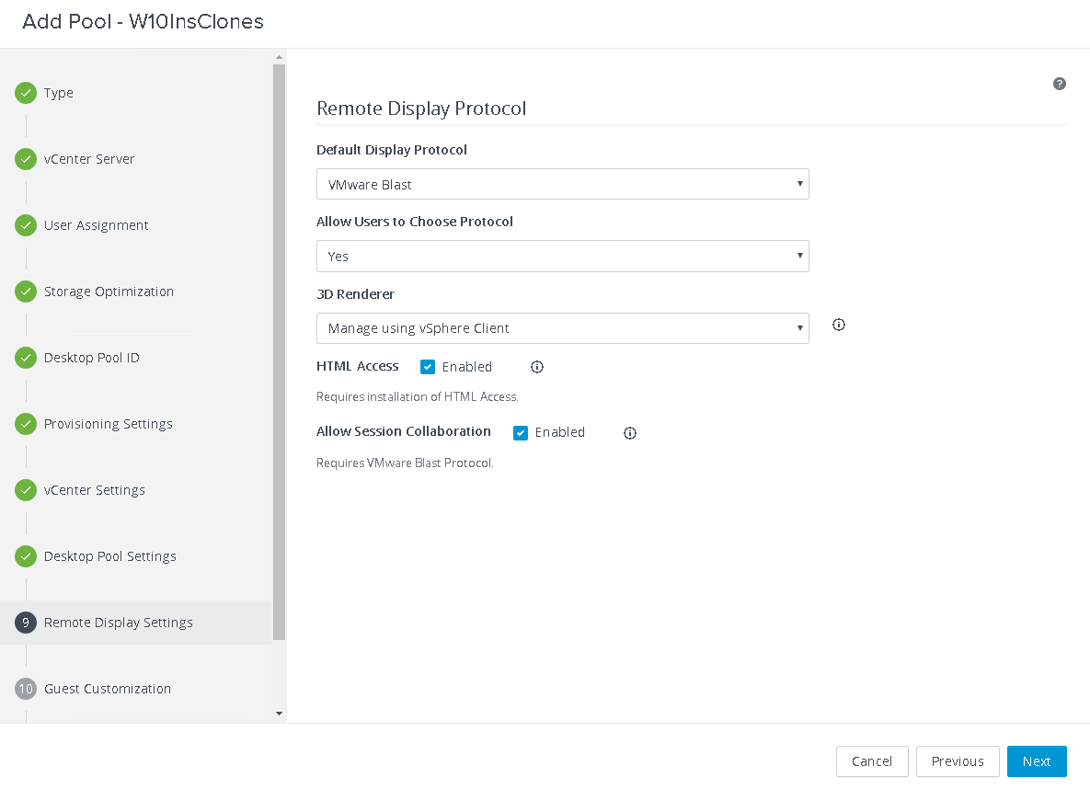
Task: Go to the Type step
Action: pyautogui.click(x=58, y=93)
